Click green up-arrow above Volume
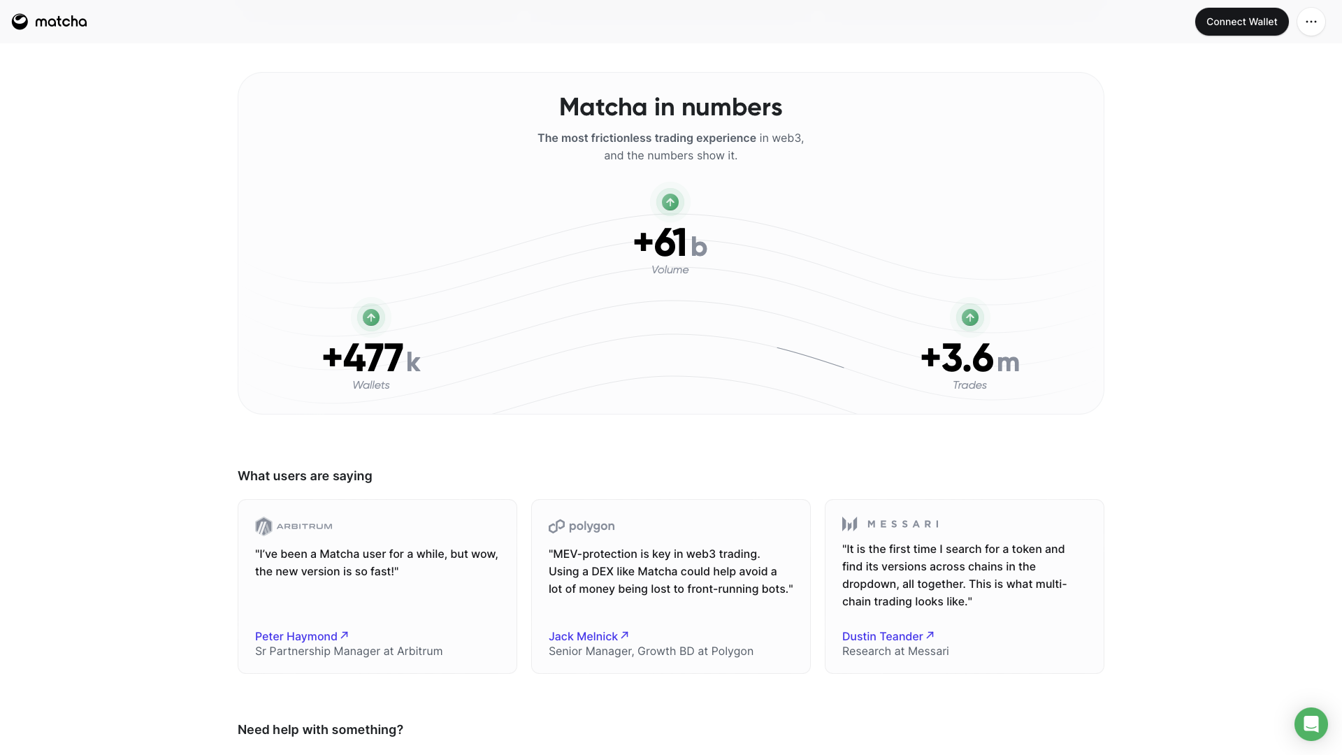 pyautogui.click(x=670, y=202)
